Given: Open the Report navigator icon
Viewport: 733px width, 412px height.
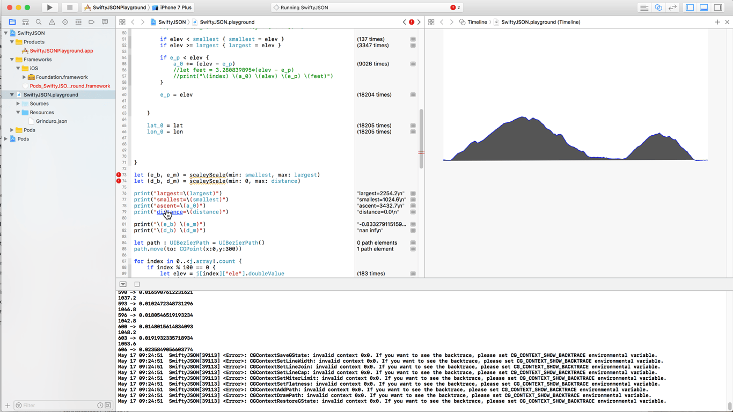Looking at the screenshot, I should pos(105,22).
